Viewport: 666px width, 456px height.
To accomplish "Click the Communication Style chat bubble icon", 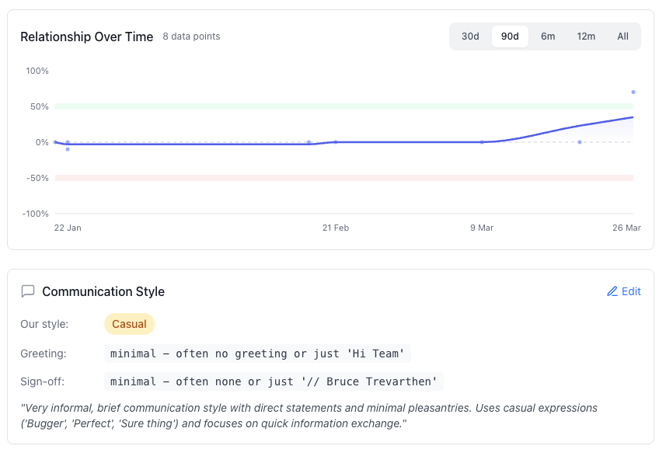I will 28,291.
